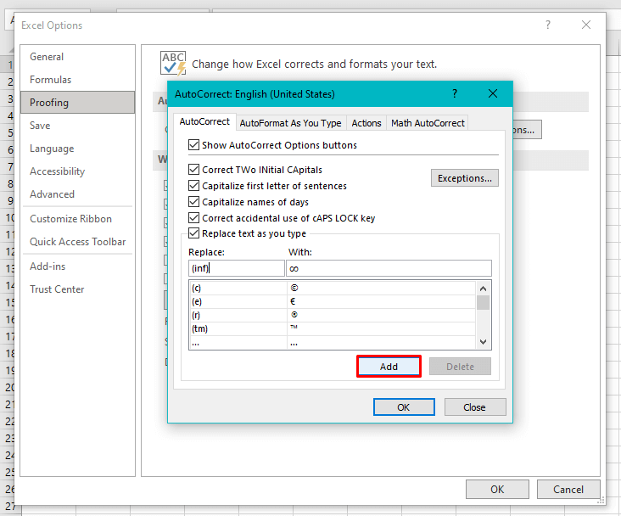Uncheck Correct TWo INitial CApitals
This screenshot has height=516, width=621.
(x=194, y=170)
